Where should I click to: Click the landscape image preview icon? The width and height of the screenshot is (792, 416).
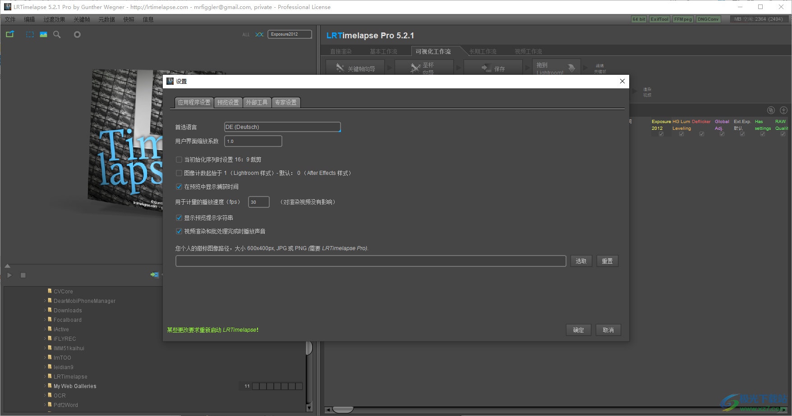pyautogui.click(x=43, y=34)
